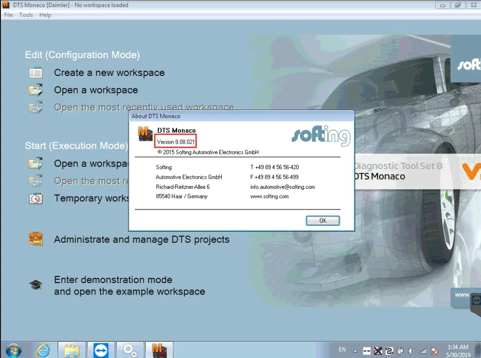Click Open a workspace icon under Execution Mode
The height and width of the screenshot is (358, 481).
click(x=36, y=163)
